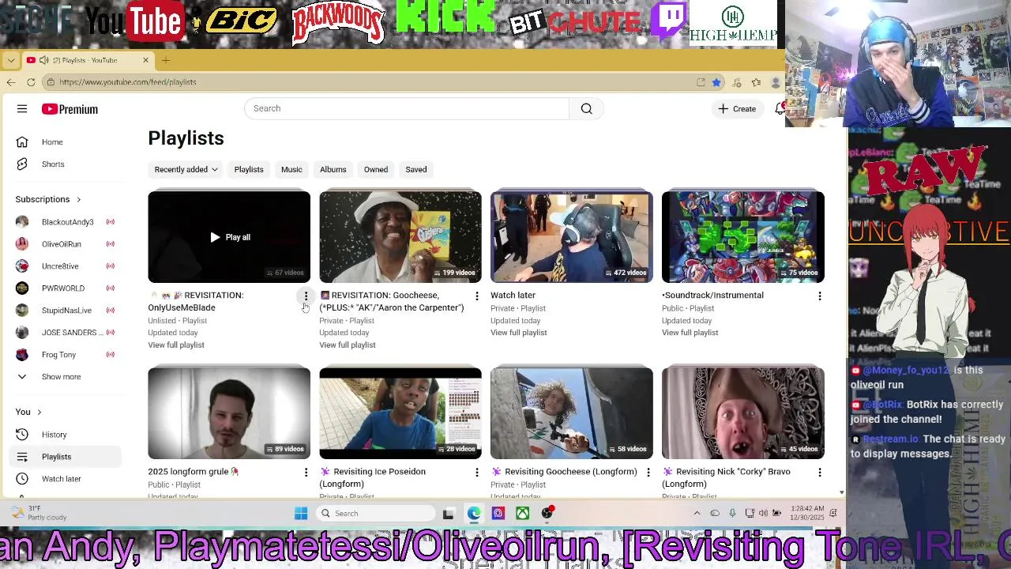Open options for Revisiting Nick Corky Bravo

click(819, 473)
